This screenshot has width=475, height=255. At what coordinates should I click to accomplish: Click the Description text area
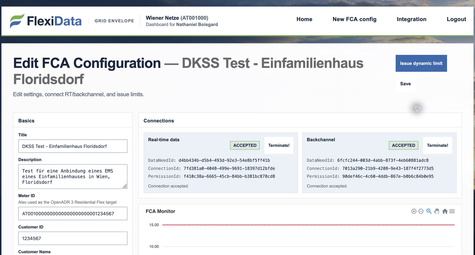[73, 176]
